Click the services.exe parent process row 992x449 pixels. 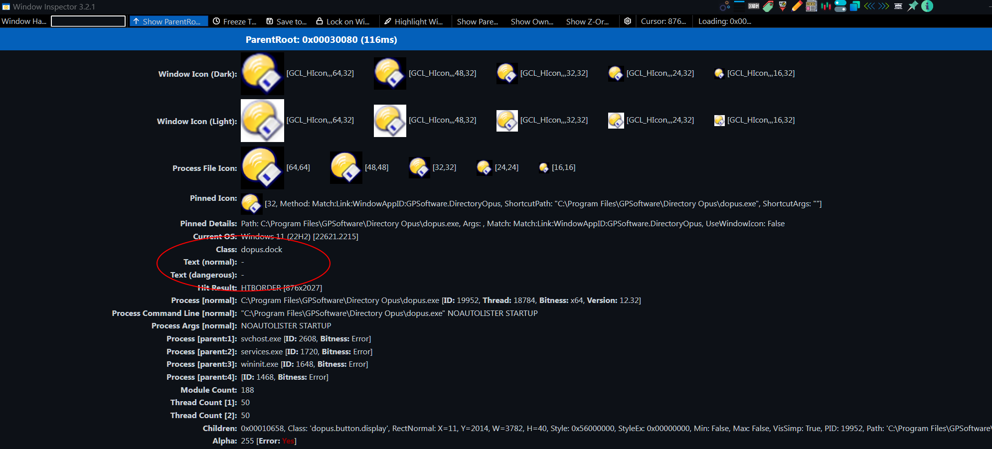(307, 351)
